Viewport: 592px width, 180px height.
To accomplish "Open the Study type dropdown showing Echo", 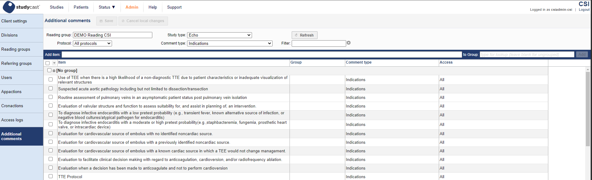I will coord(219,35).
